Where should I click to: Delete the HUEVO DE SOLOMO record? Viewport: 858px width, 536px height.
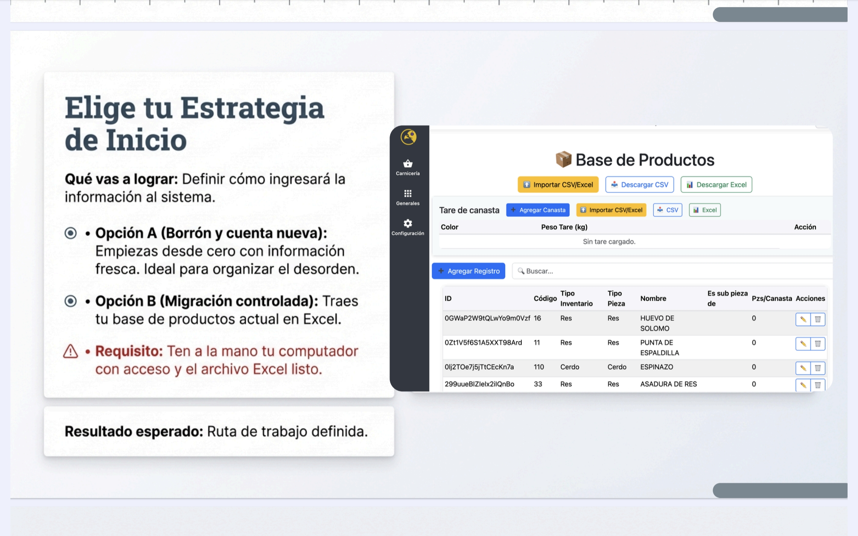point(818,319)
